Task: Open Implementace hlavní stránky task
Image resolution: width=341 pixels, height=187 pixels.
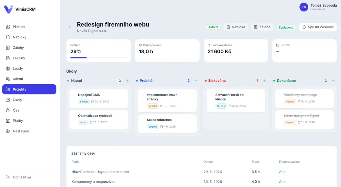Action: 167,101
